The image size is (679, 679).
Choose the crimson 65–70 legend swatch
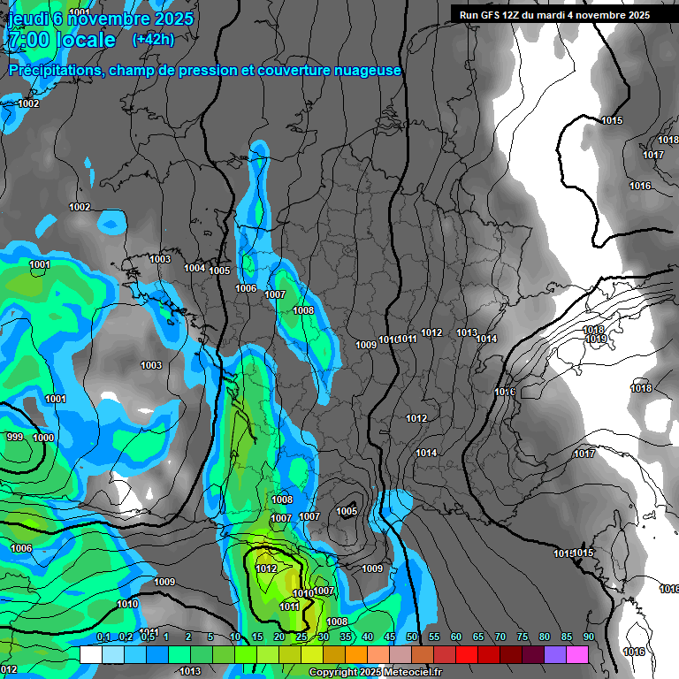(x=489, y=654)
